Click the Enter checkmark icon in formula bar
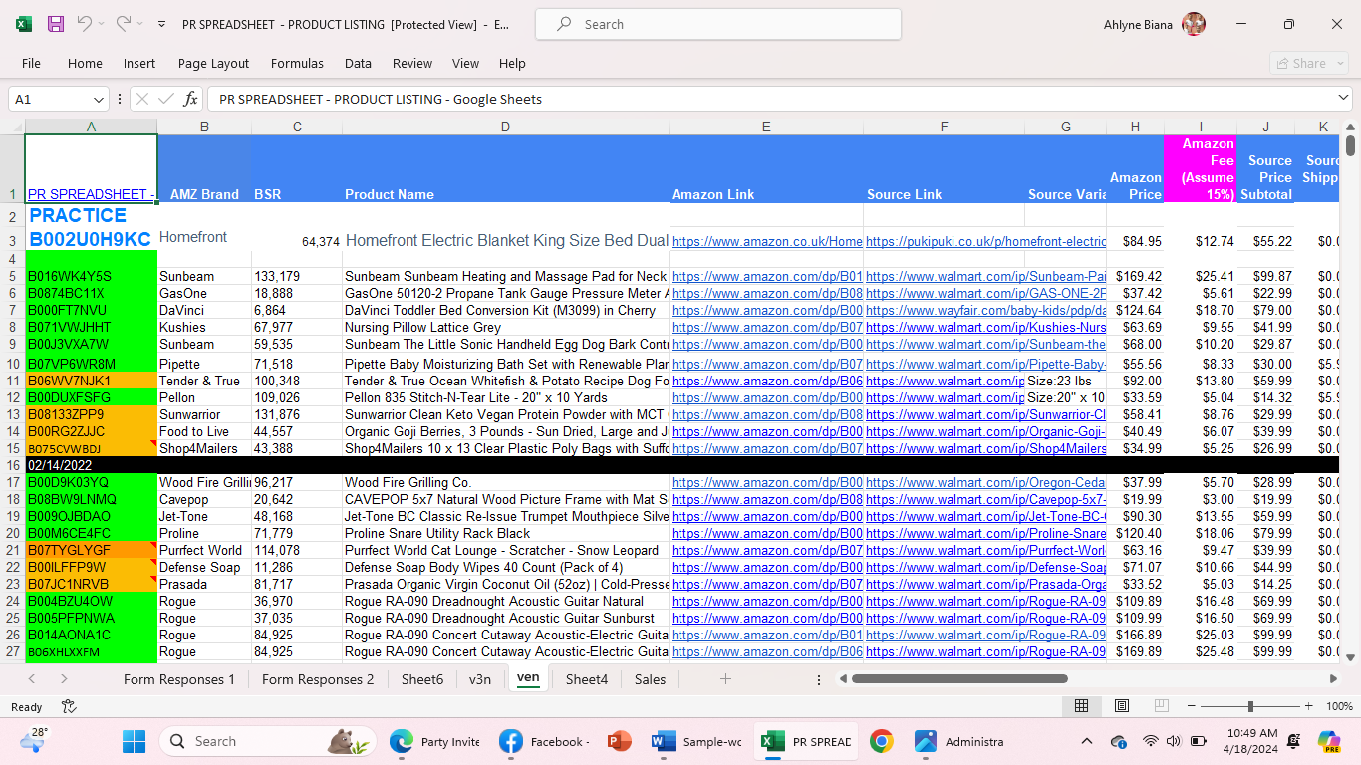The width and height of the screenshot is (1361, 765). (x=165, y=99)
